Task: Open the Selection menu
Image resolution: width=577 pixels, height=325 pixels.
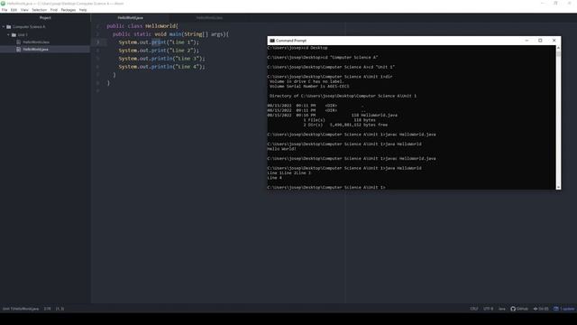Action: tap(39, 10)
